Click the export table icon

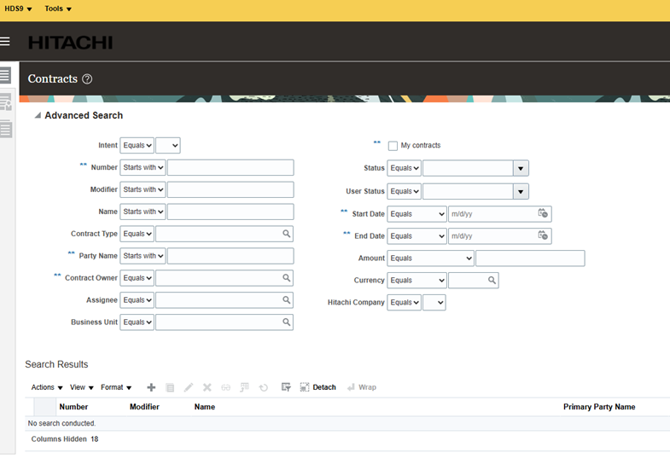tap(244, 387)
